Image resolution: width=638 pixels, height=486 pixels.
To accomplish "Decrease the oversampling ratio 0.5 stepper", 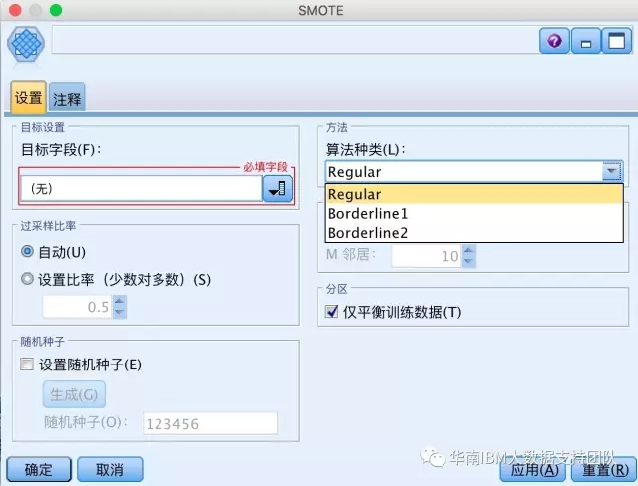I will pos(119,313).
